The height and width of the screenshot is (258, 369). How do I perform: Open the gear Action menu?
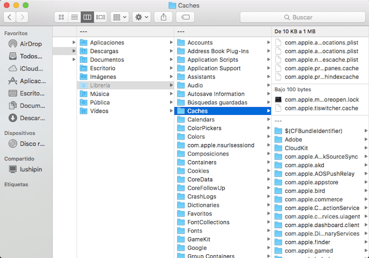click(142, 17)
